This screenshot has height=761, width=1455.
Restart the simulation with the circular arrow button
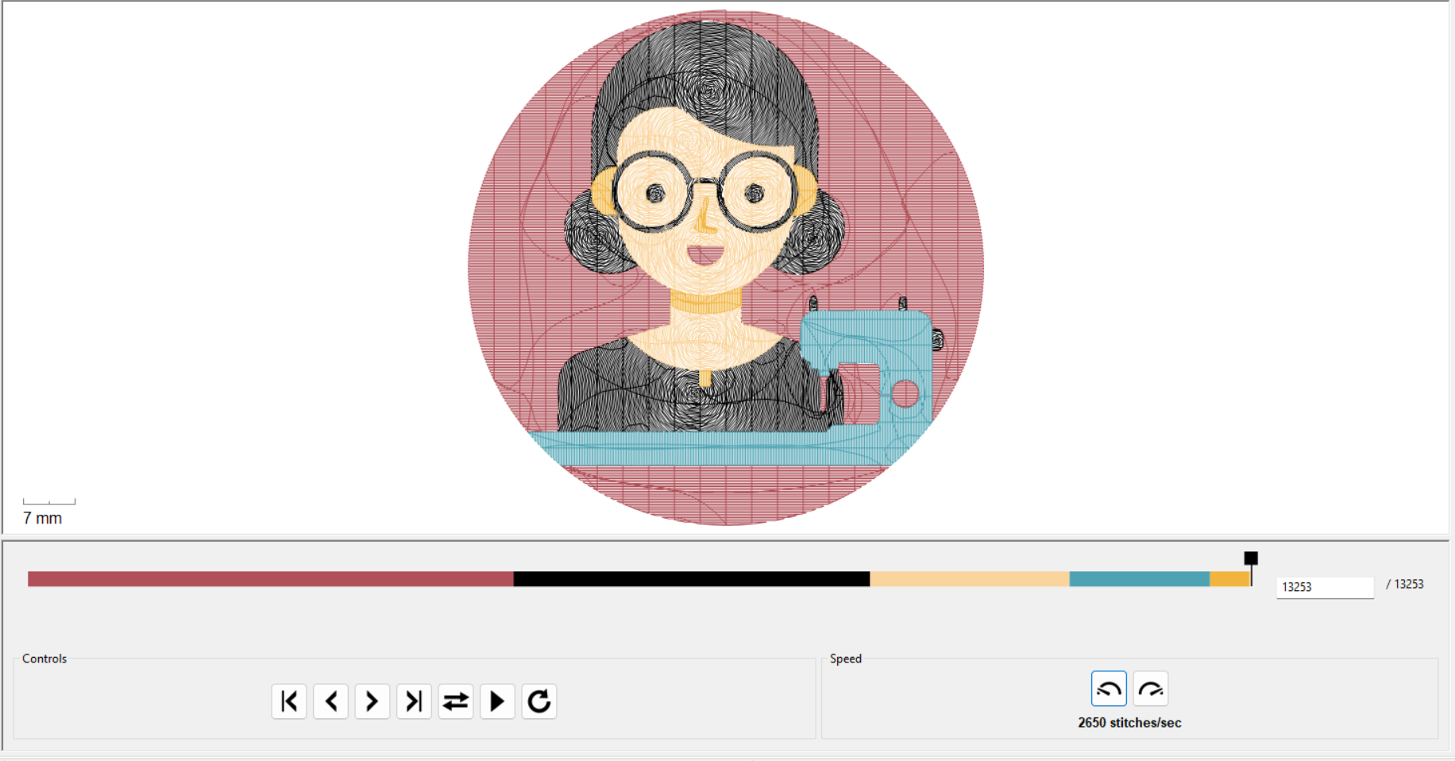539,701
